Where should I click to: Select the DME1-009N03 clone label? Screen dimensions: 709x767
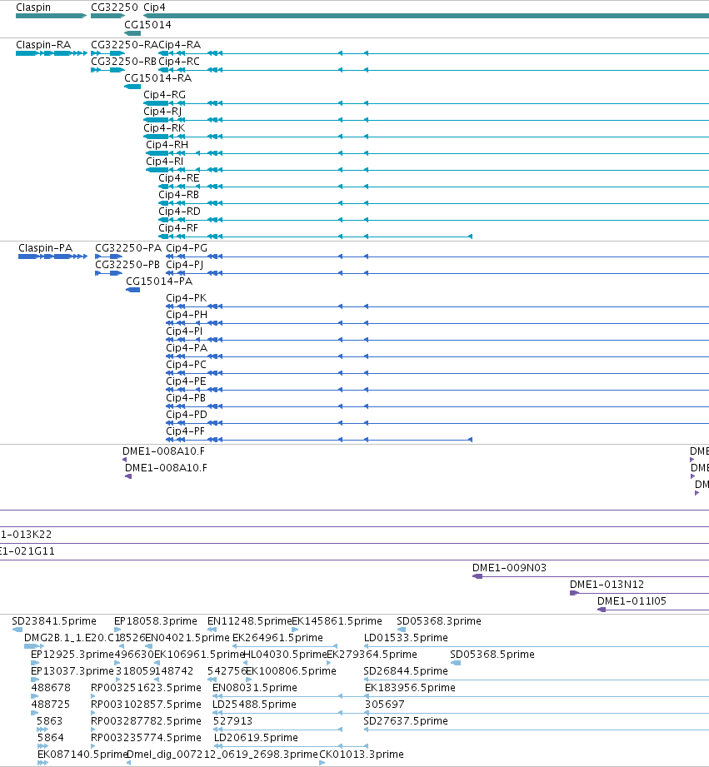pos(509,568)
